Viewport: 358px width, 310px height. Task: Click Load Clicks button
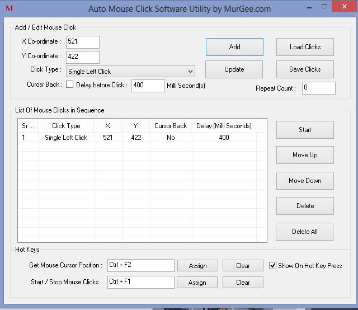(305, 47)
